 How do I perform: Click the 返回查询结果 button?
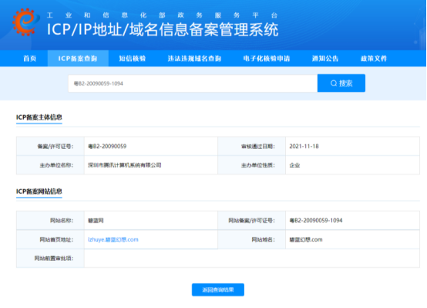(x=218, y=289)
